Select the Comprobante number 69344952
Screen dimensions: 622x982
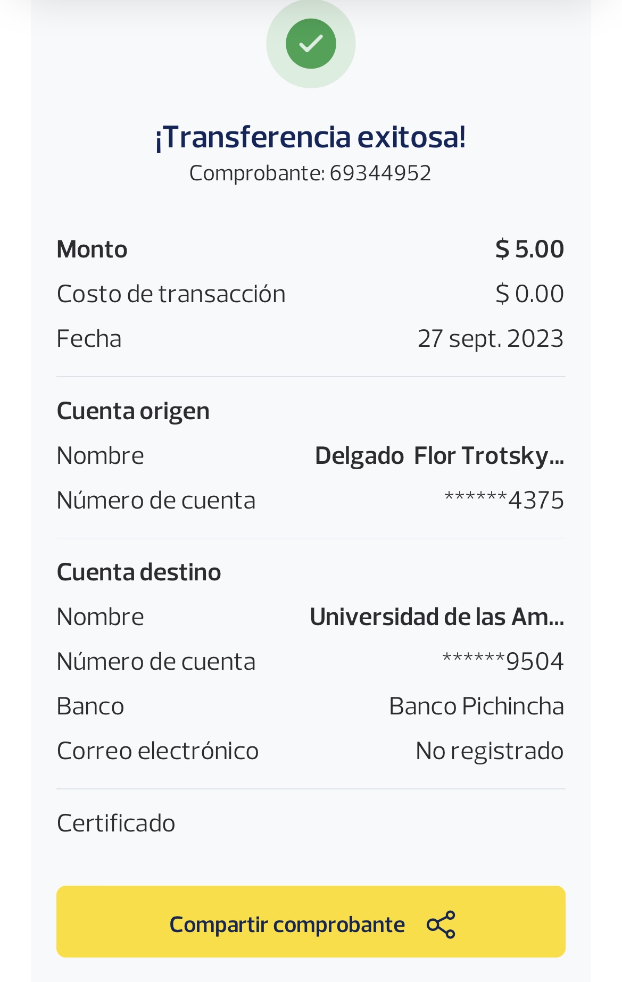coord(380,173)
